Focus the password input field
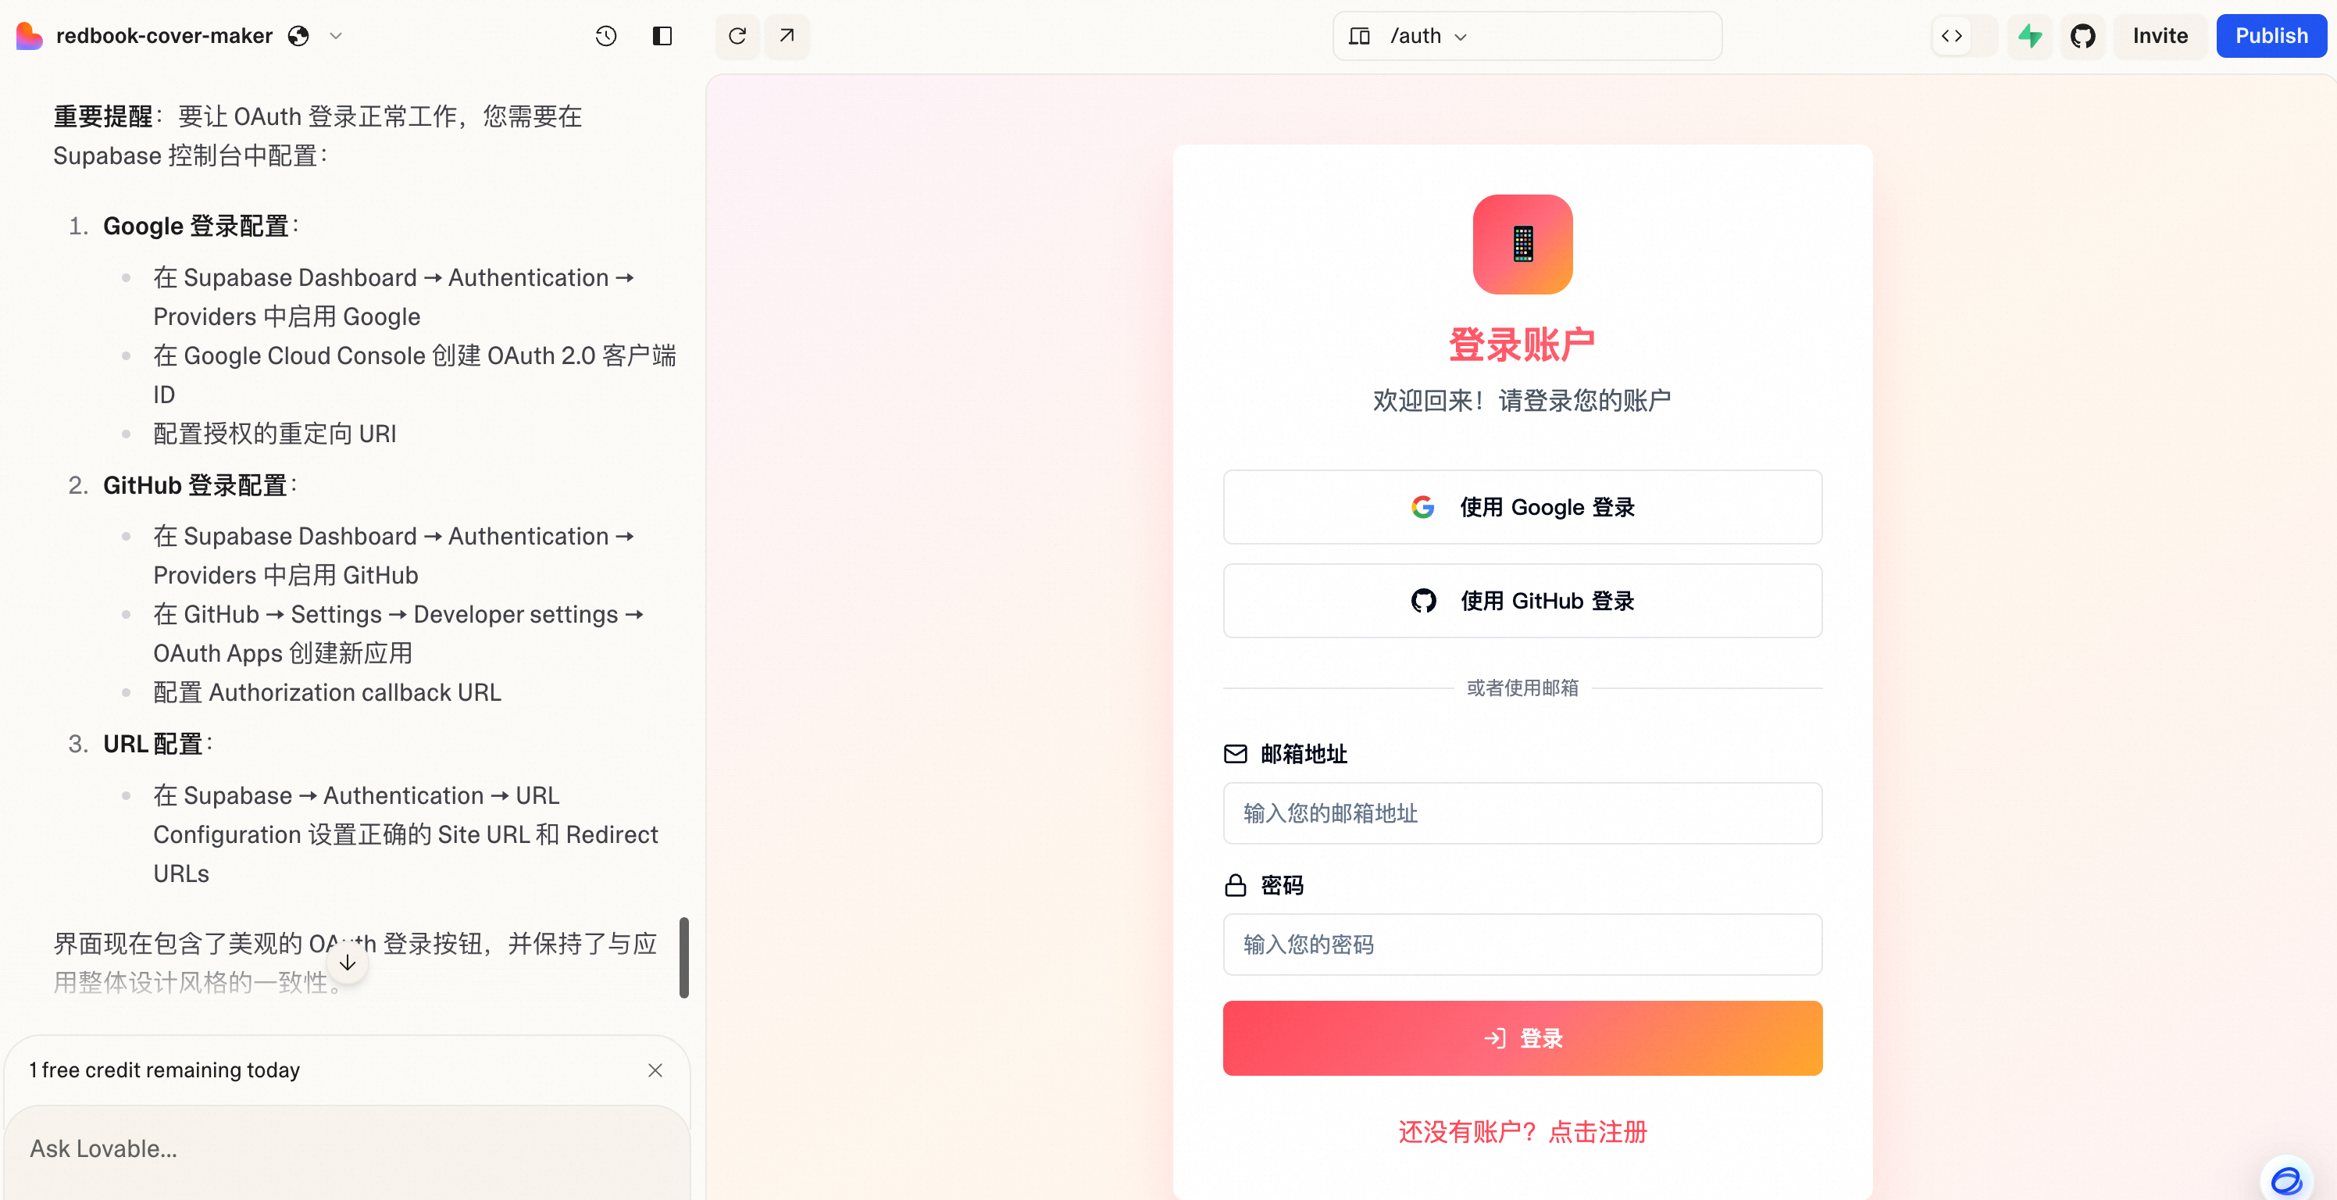 point(1522,945)
